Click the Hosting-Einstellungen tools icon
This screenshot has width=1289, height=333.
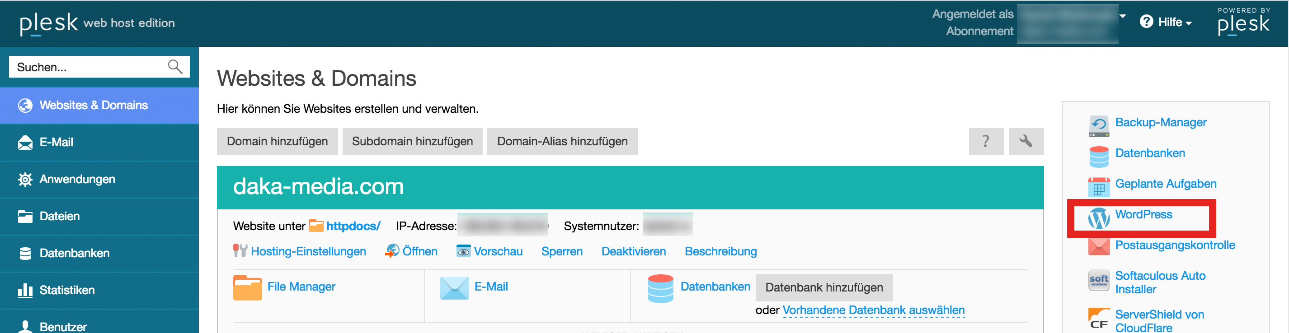240,250
